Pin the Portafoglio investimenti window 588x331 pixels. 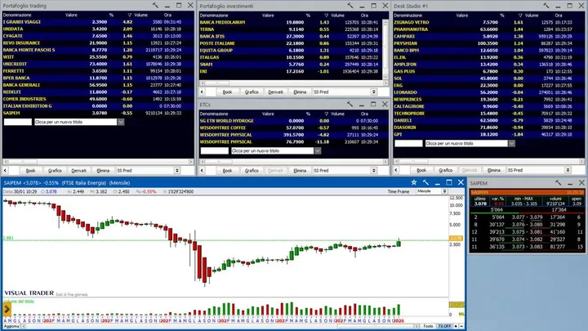[350, 6]
